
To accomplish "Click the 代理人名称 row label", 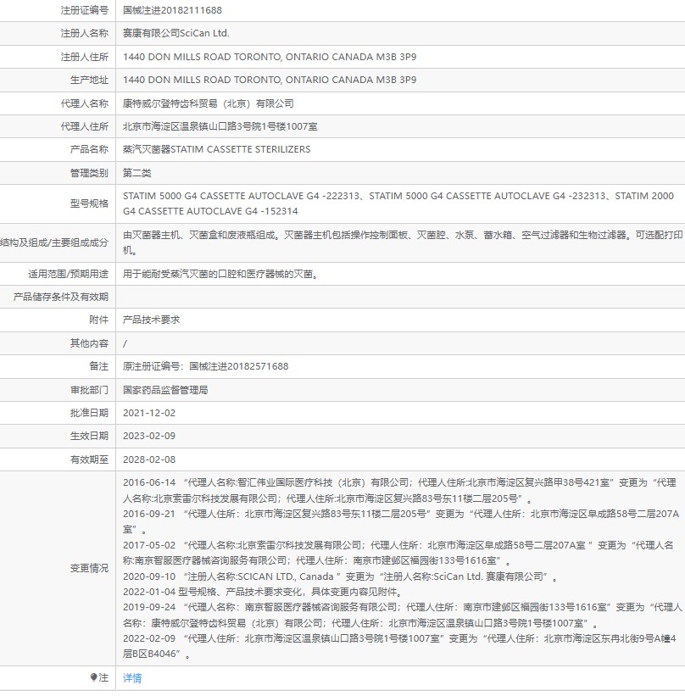I will 84,103.
